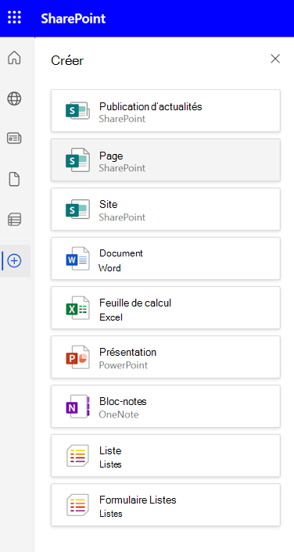The height and width of the screenshot is (552, 294).
Task: Create a new SharePoint Site
Action: (x=166, y=209)
